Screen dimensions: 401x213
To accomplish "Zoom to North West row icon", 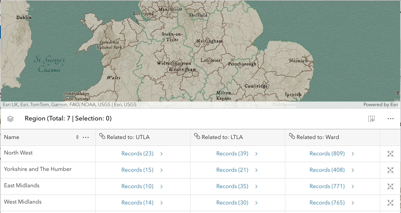I will tap(390, 154).
